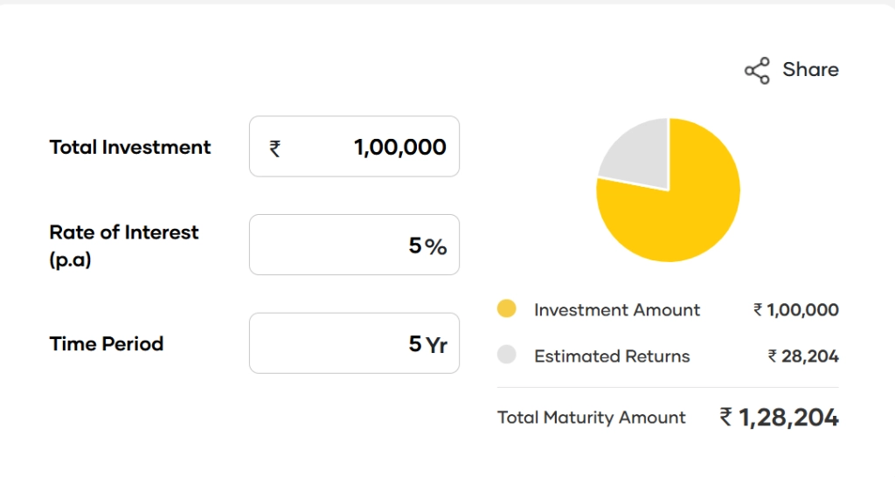Click the Total Investment field label

point(130,147)
